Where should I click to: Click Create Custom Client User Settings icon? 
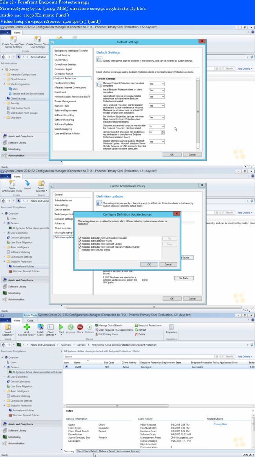coord(38,39)
